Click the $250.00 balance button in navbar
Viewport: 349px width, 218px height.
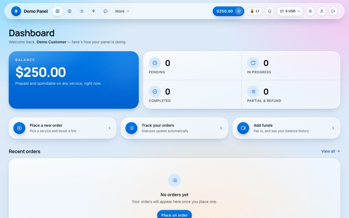click(228, 11)
